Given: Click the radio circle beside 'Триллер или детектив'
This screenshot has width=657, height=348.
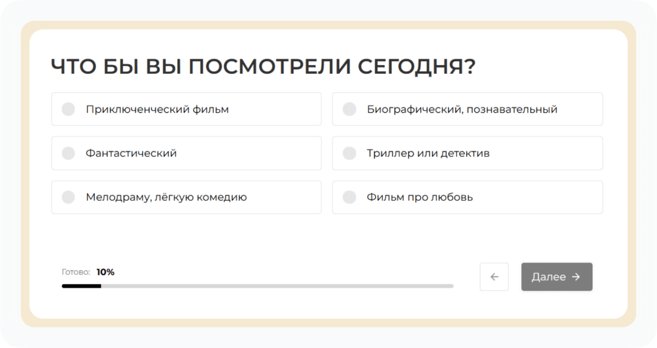Looking at the screenshot, I should coord(349,153).
